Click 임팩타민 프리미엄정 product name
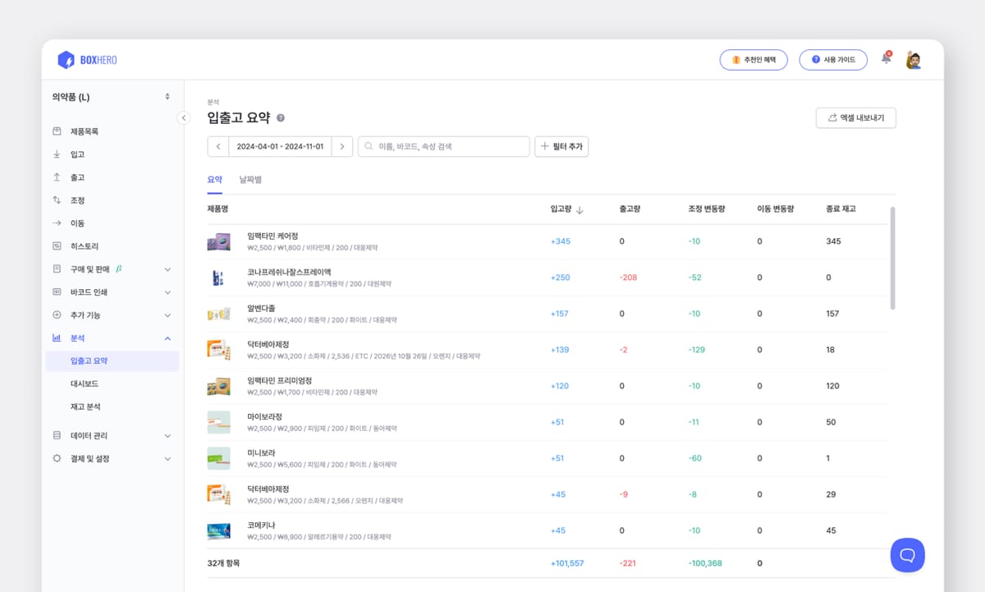This screenshot has width=985, height=592. pos(279,381)
